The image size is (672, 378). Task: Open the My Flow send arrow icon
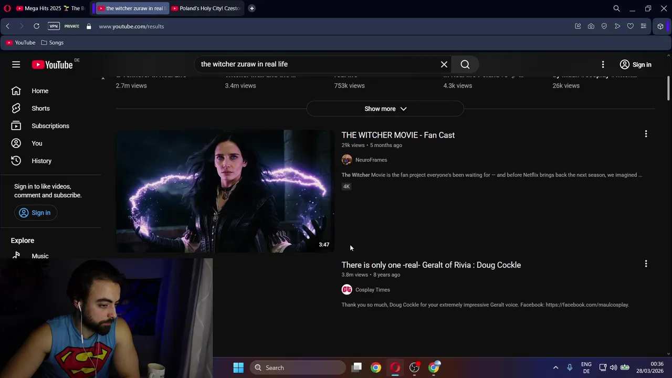[x=617, y=26]
